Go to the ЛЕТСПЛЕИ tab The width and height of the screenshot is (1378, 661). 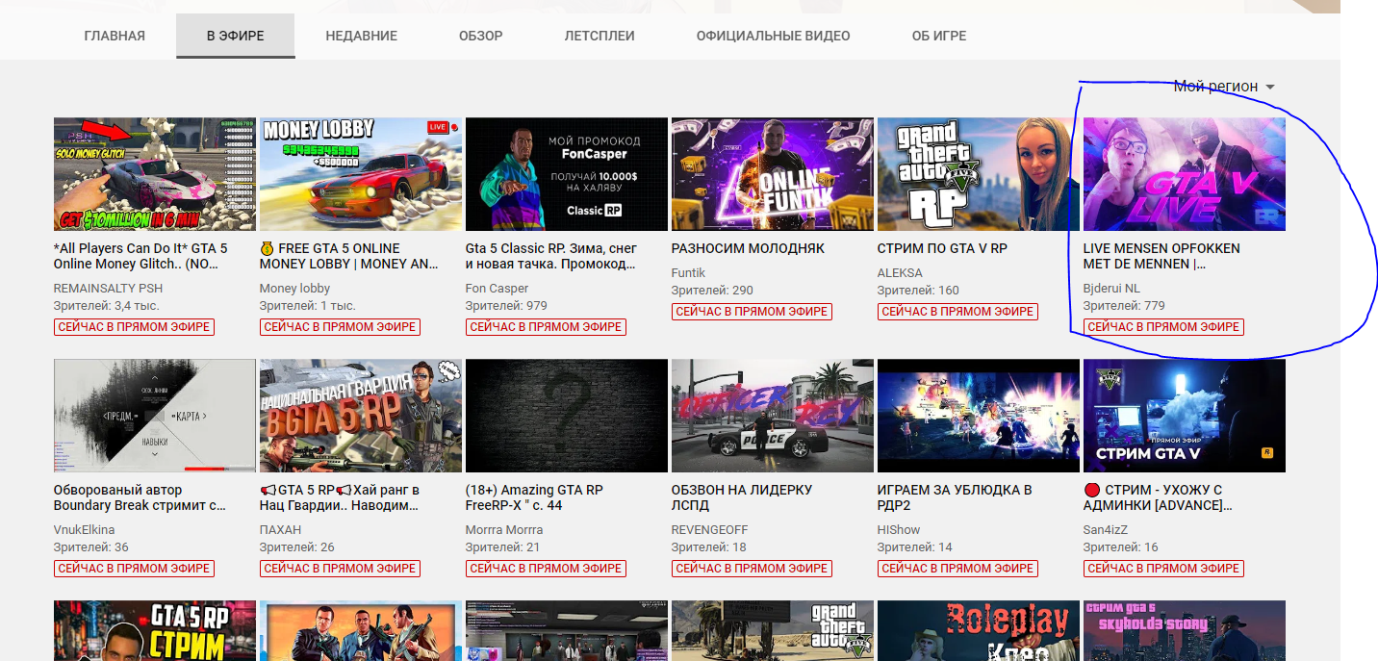click(600, 37)
